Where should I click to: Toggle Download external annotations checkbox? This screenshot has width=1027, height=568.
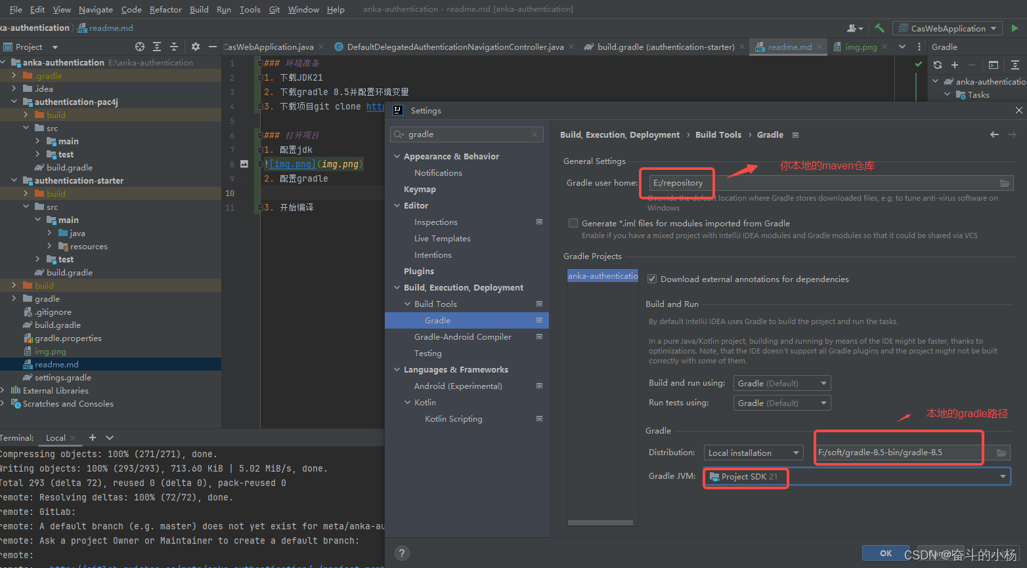pos(652,279)
